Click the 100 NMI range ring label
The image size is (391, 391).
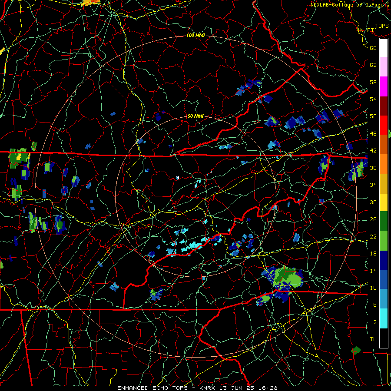[195, 36]
